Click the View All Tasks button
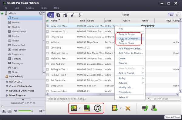Screen dimensions: 182x120 coord(173,117)
